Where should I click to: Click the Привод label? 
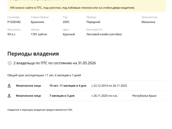[91, 17]
